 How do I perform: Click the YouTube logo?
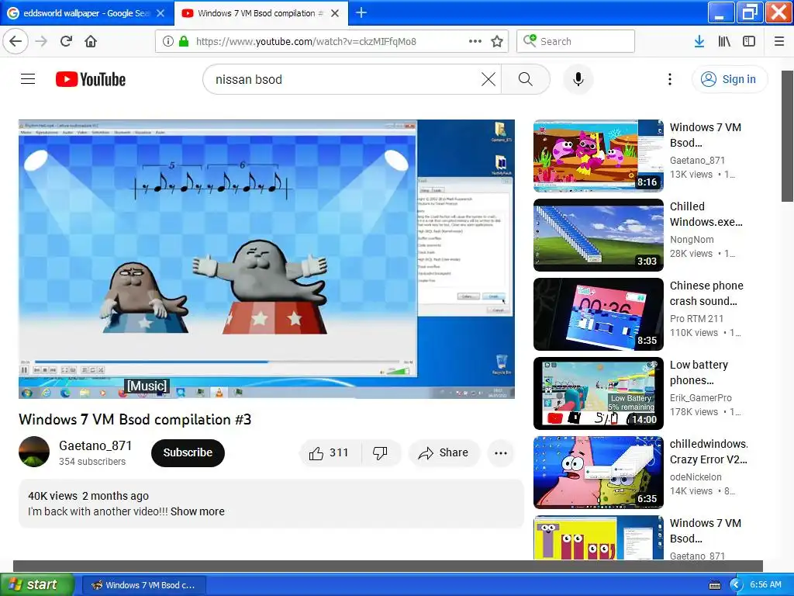click(91, 80)
